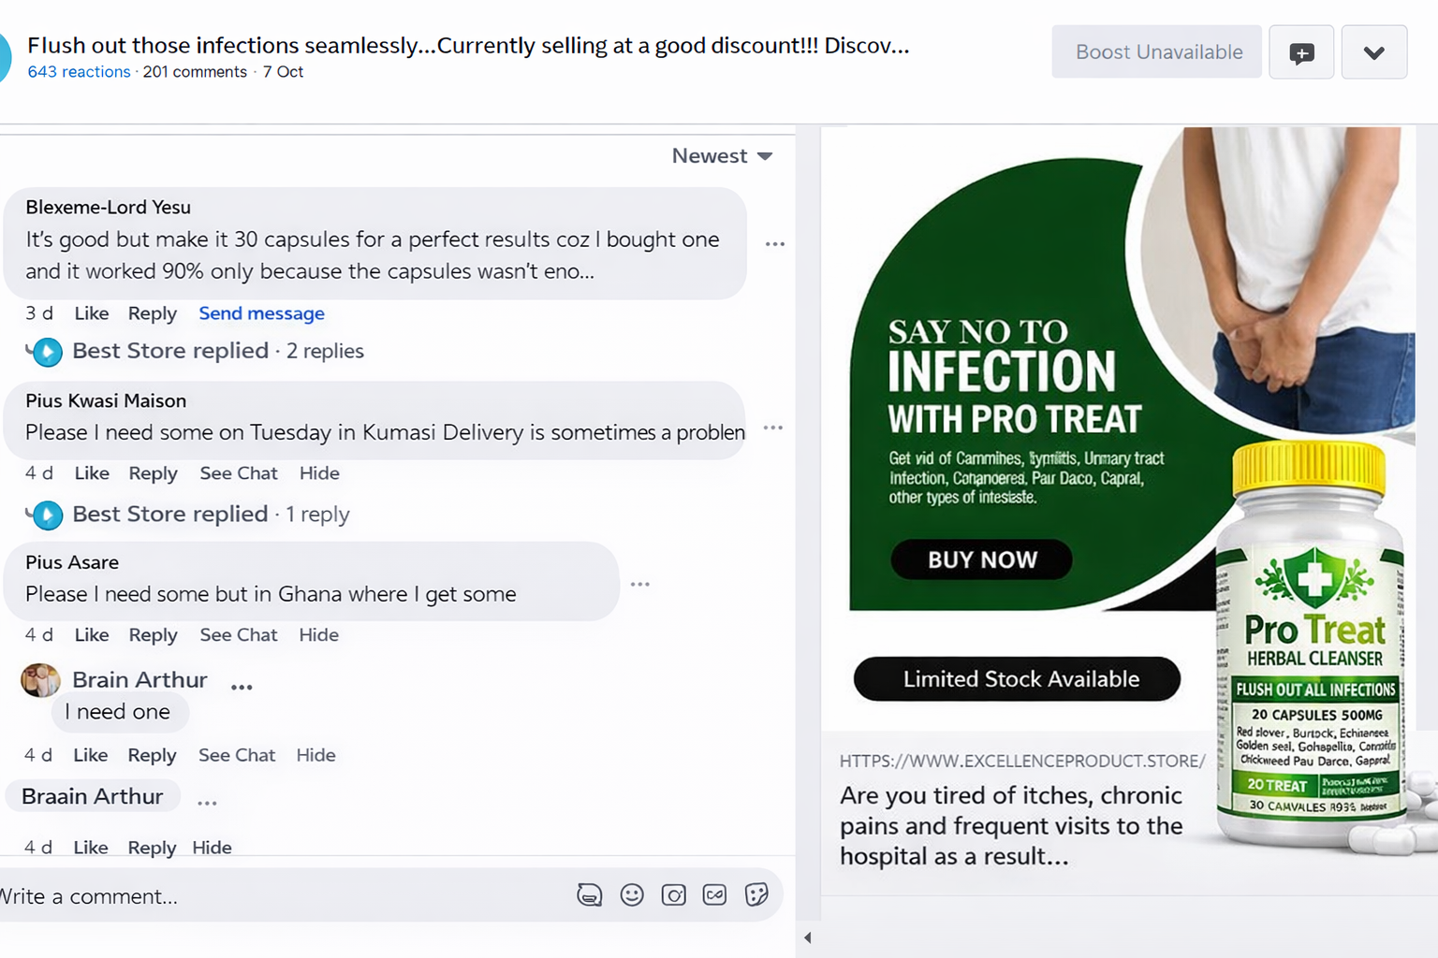Click Send message under Blexeme-Lord Yesu's comment
This screenshot has height=958, width=1438.
[261, 313]
